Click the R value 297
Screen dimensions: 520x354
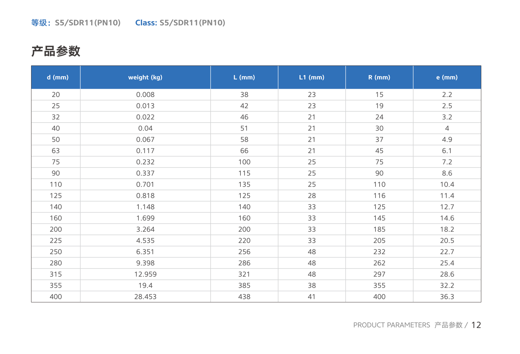click(x=379, y=274)
